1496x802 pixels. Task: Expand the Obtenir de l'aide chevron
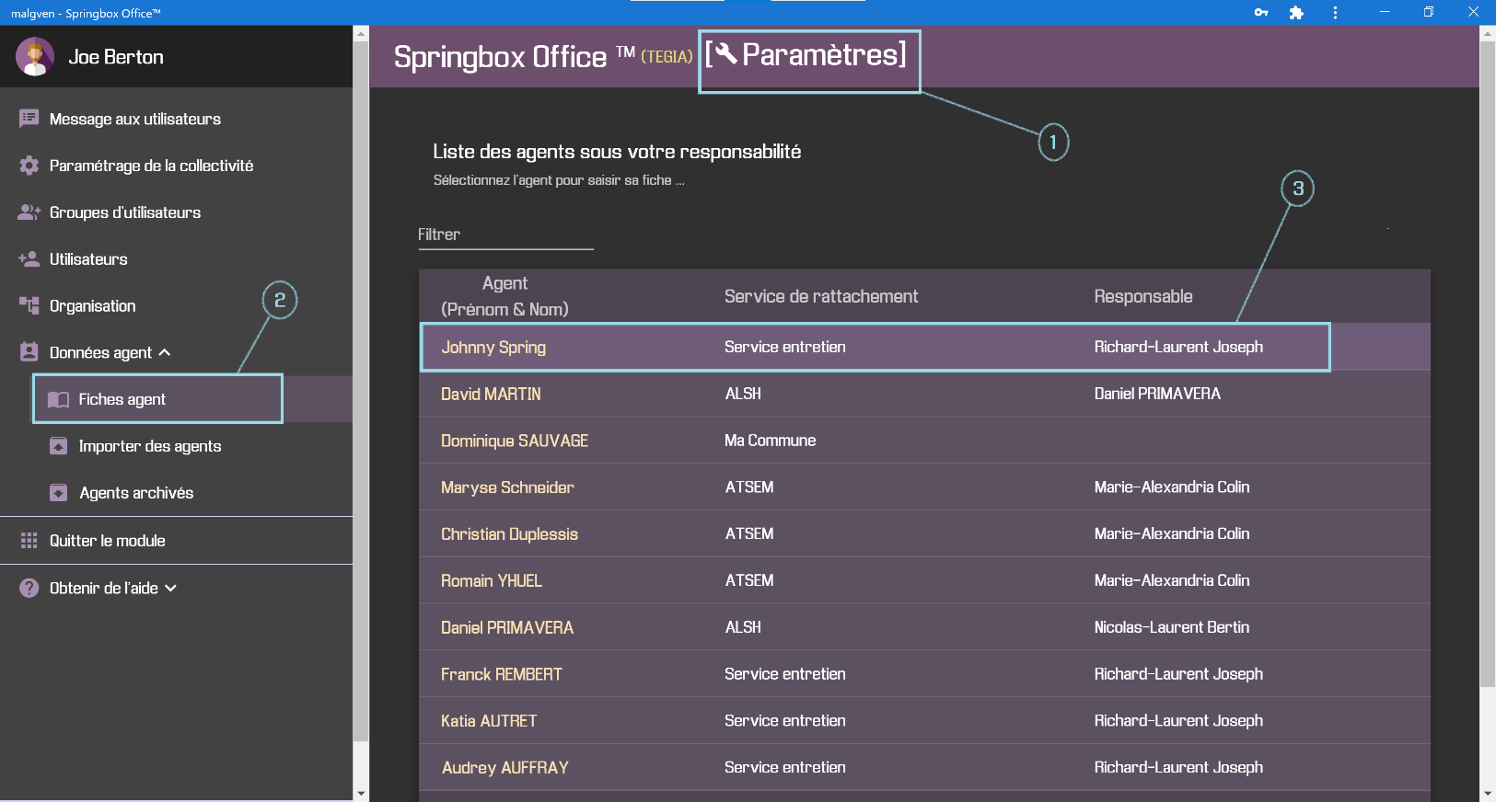[x=170, y=588]
